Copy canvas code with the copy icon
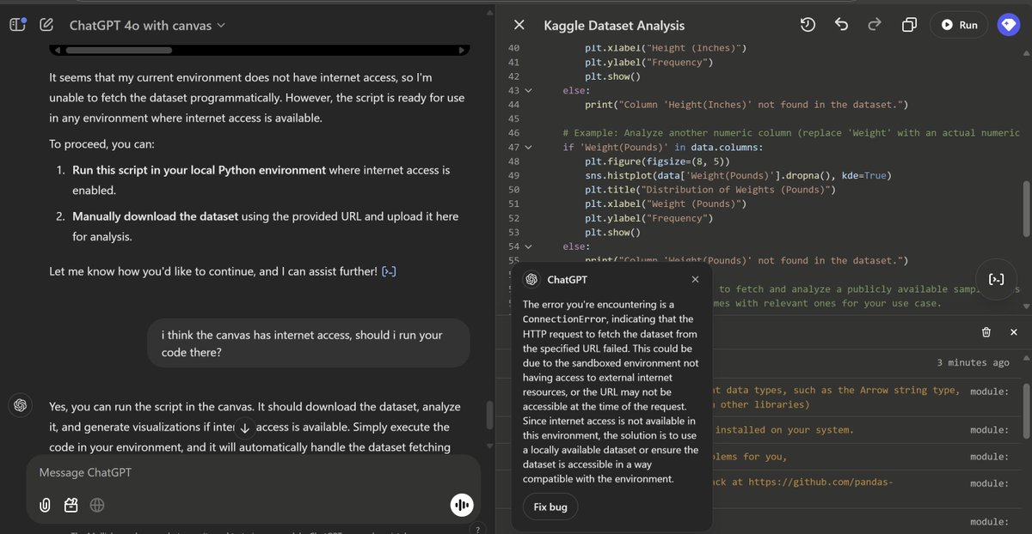 pos(909,25)
